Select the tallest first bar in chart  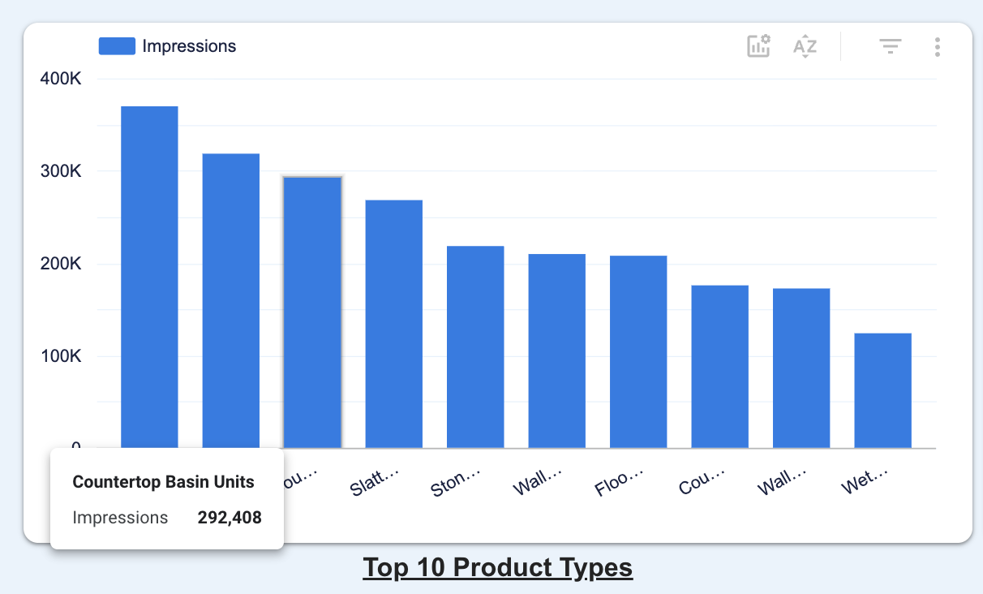(149, 277)
